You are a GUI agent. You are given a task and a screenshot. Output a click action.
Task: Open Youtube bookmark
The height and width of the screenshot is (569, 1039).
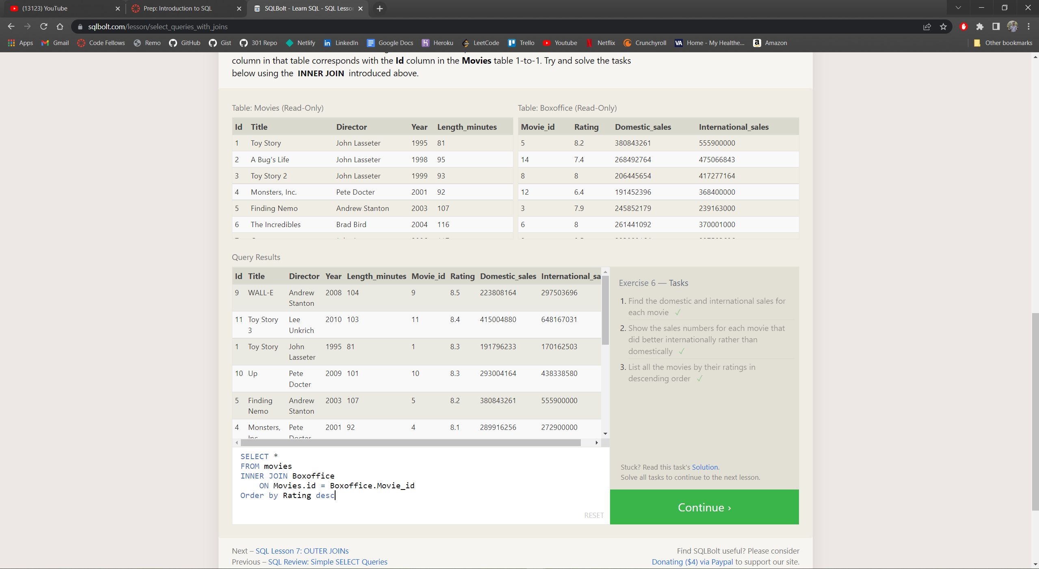(x=560, y=43)
